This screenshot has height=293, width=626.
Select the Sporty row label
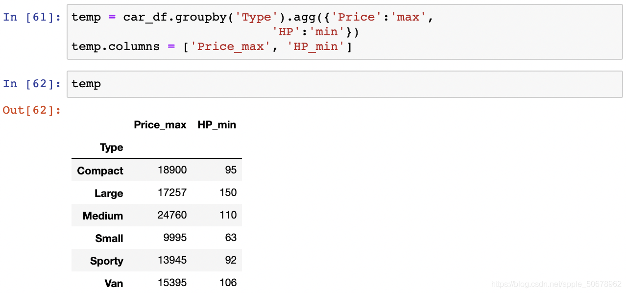(x=107, y=261)
